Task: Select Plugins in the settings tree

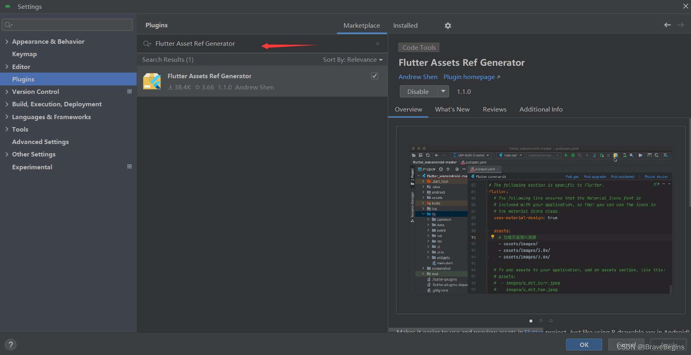Action: (68, 79)
